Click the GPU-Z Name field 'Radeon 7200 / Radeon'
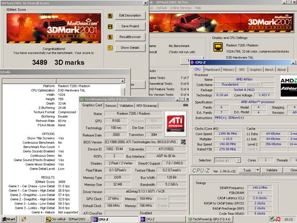Image resolution: width=297 pixels, height=223 pixels. point(134,113)
